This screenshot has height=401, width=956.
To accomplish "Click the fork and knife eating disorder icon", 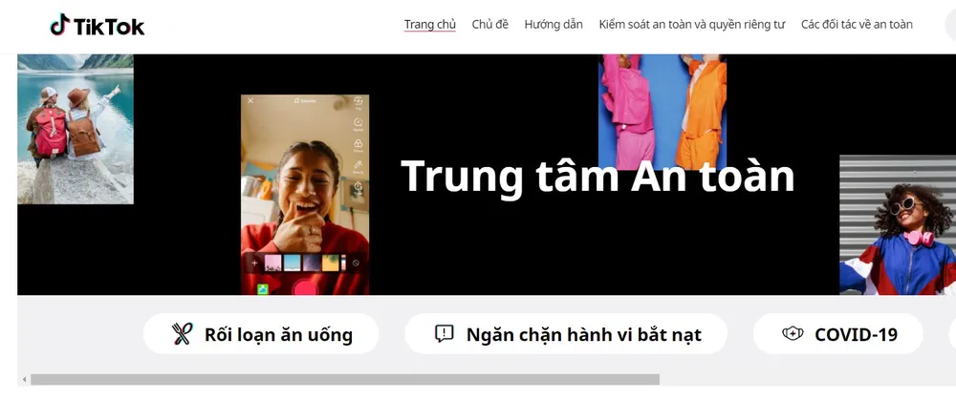I will [x=182, y=334].
